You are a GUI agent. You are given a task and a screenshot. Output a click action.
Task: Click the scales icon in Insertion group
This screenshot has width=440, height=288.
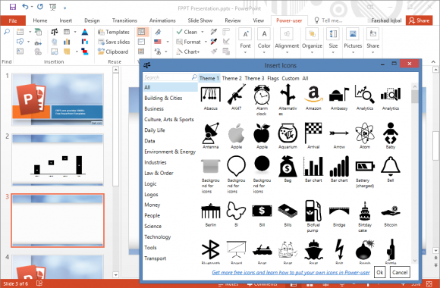tap(54, 32)
